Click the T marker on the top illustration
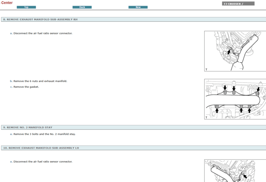The height and width of the screenshot is (182, 266). (206, 69)
